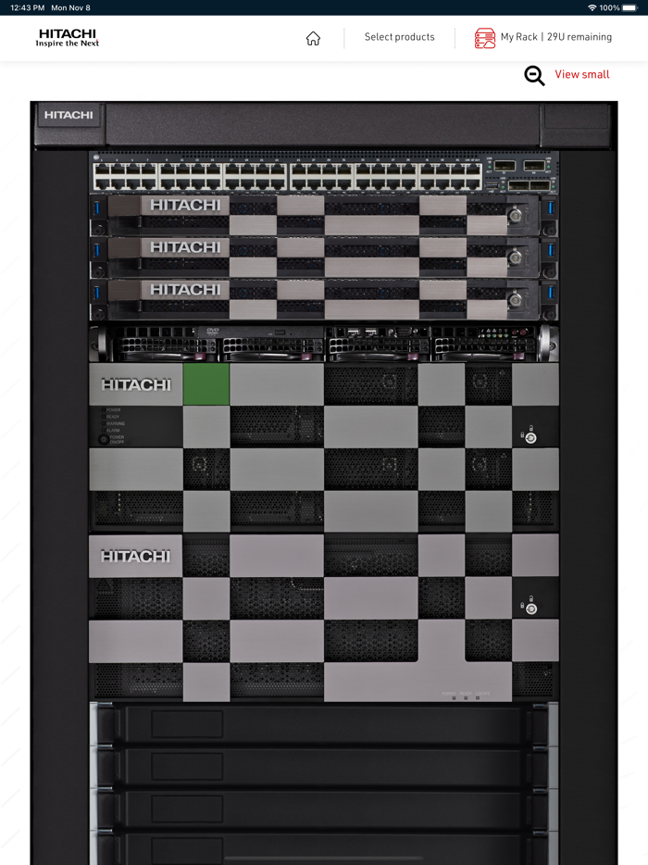648x865 pixels.
Task: Go to the home screen icon
Action: pyautogui.click(x=313, y=38)
